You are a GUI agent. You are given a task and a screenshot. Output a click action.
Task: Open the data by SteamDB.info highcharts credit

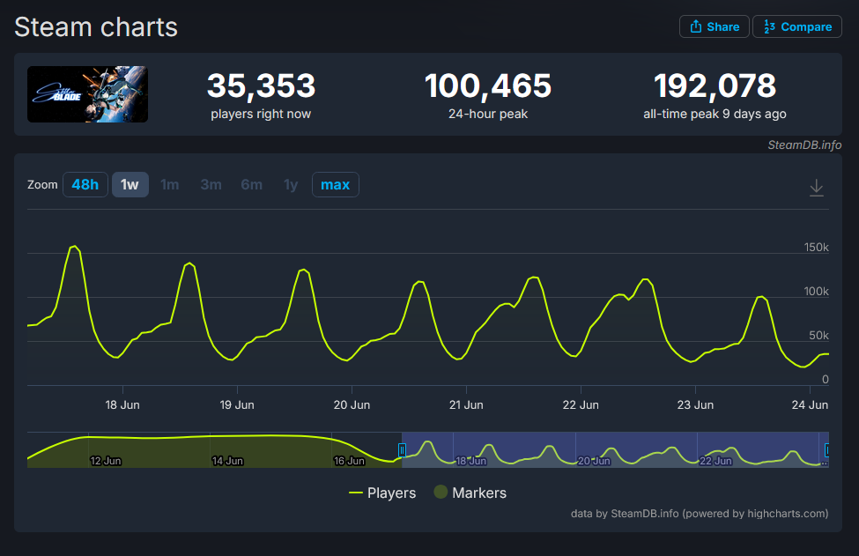(700, 514)
